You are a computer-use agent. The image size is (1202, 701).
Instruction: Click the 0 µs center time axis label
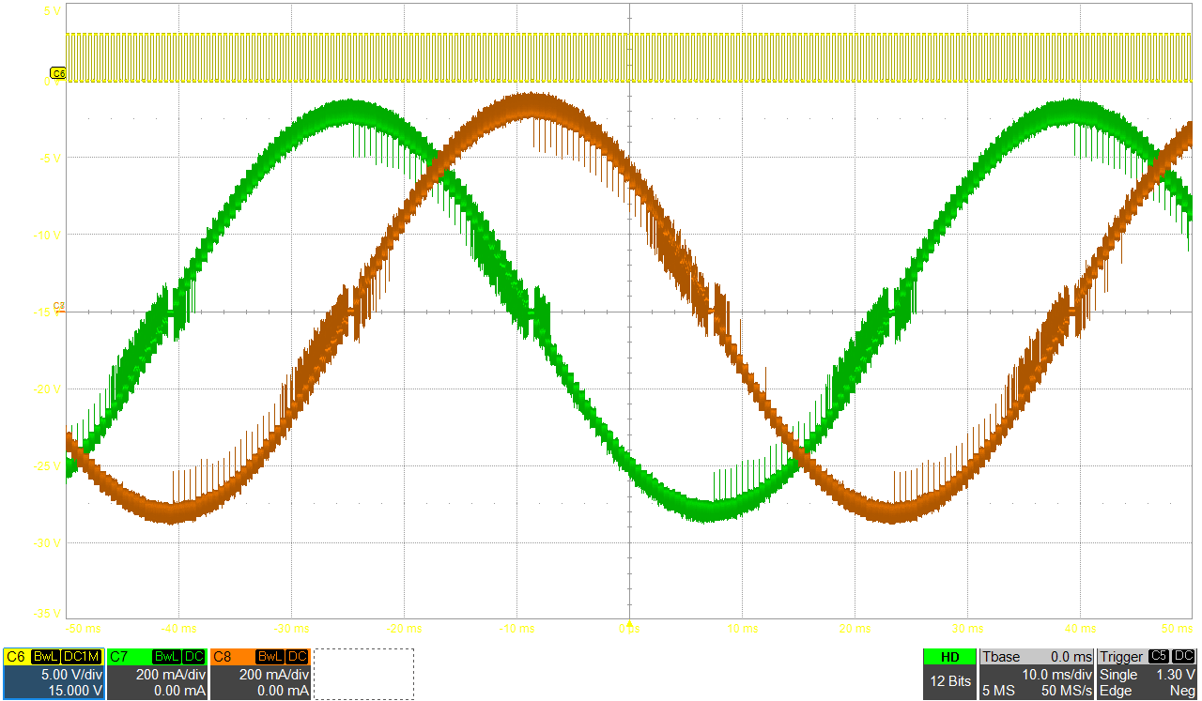(x=629, y=627)
